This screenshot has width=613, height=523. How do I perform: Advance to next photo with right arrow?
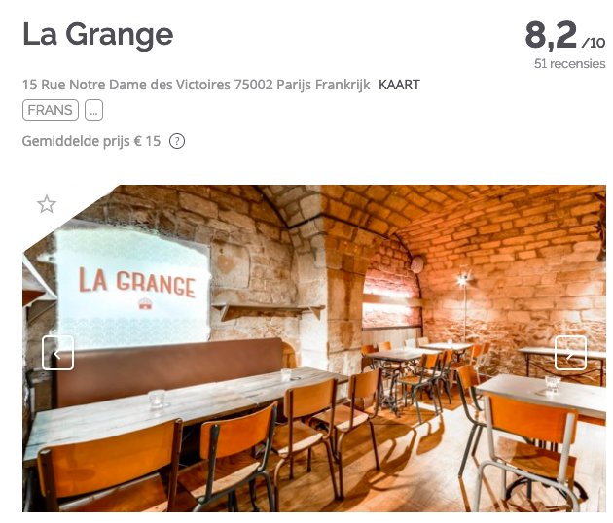click(x=570, y=353)
